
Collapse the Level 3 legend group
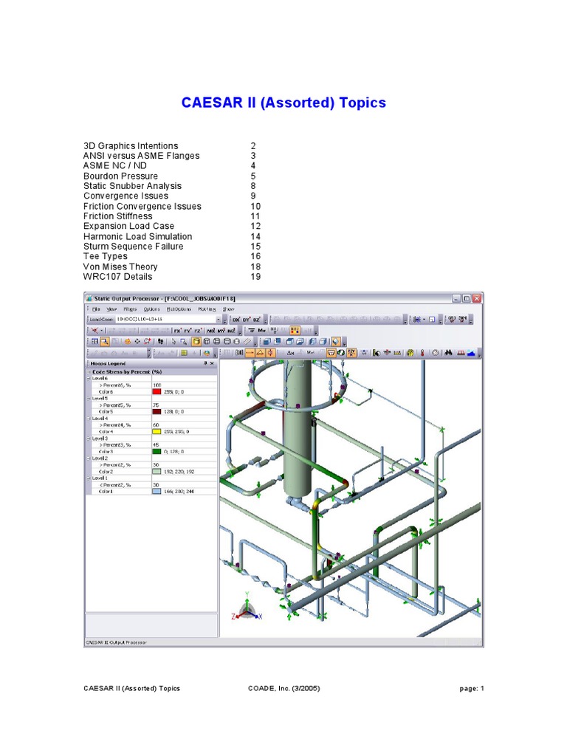(x=89, y=439)
